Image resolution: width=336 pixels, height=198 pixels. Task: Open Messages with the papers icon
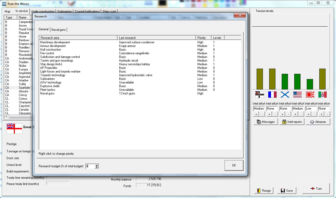point(266,122)
